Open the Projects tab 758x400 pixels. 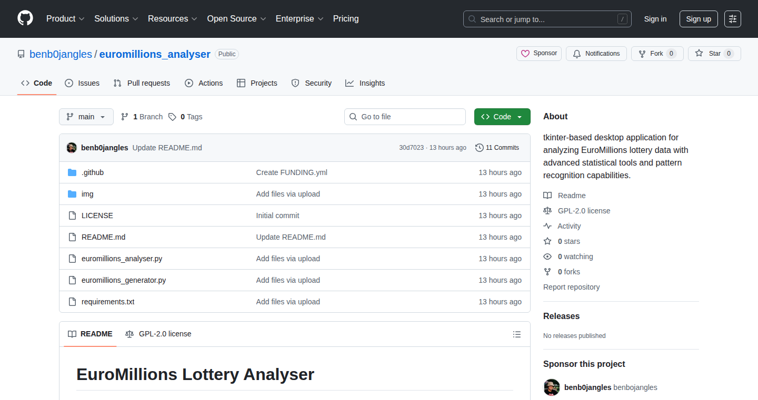257,83
